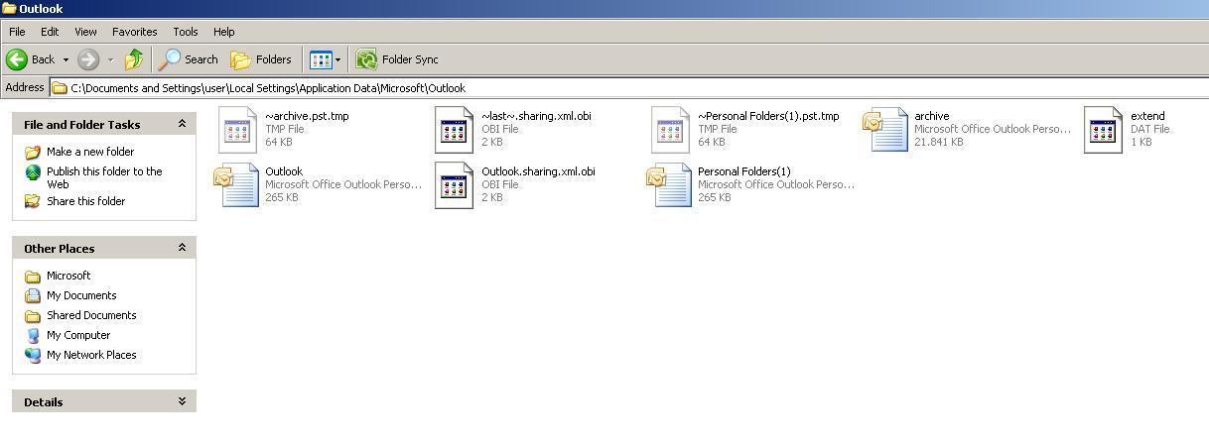Click the Publish to Web globe icon
Screen dimensions: 1209x445
click(x=33, y=171)
